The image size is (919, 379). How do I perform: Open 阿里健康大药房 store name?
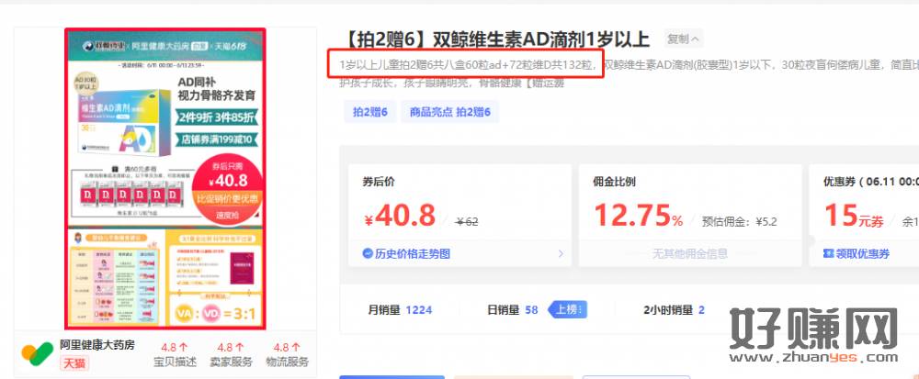pyautogui.click(x=97, y=345)
